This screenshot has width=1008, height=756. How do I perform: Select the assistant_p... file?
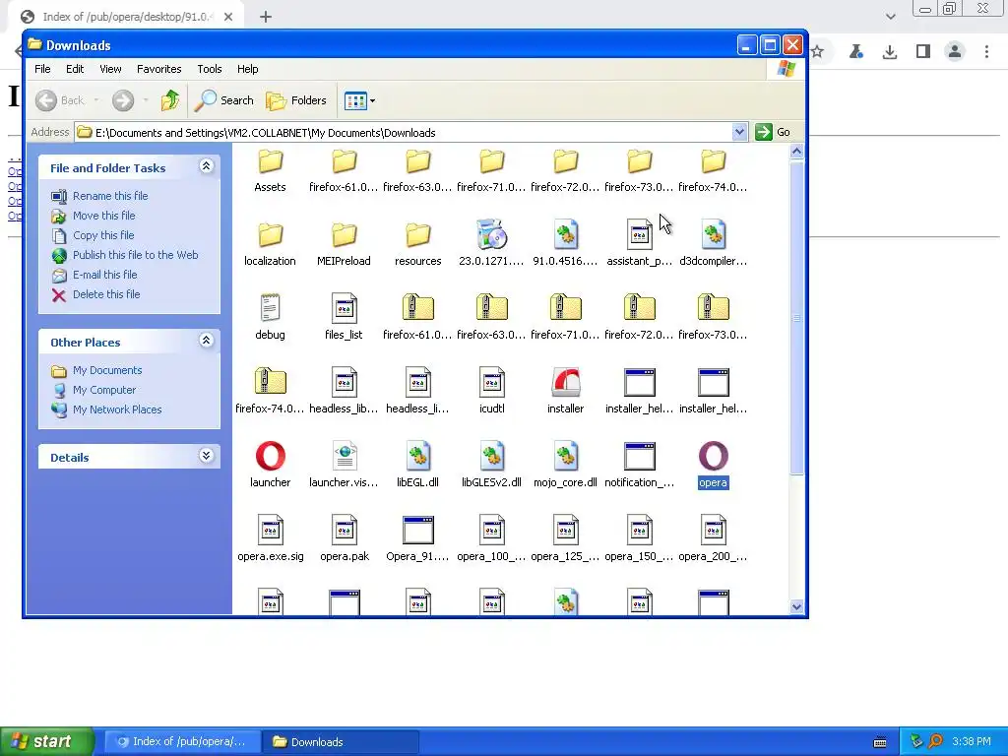(x=640, y=234)
